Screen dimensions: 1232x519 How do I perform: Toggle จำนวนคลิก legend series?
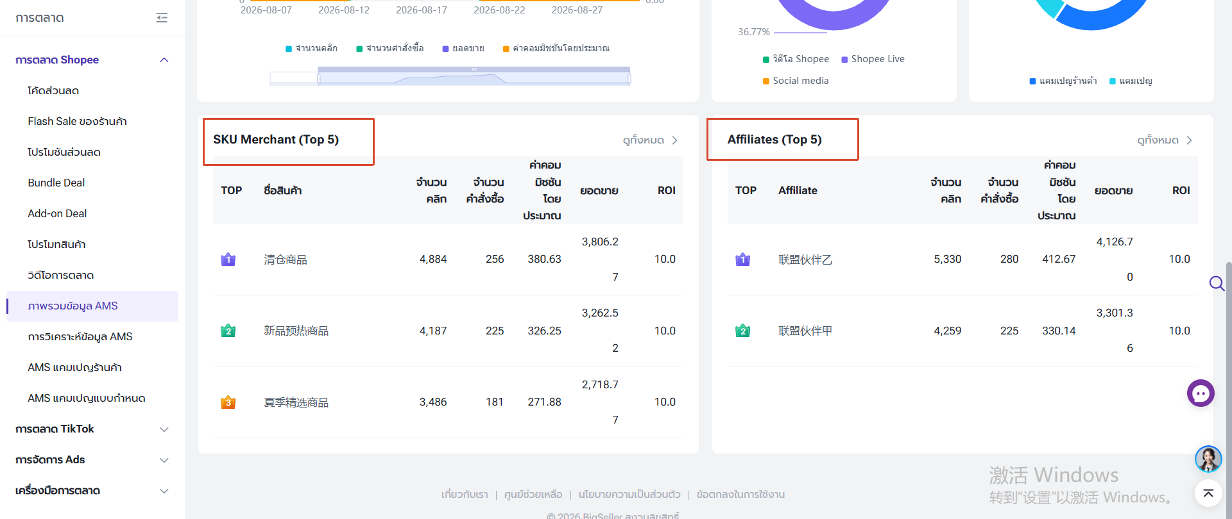(311, 49)
